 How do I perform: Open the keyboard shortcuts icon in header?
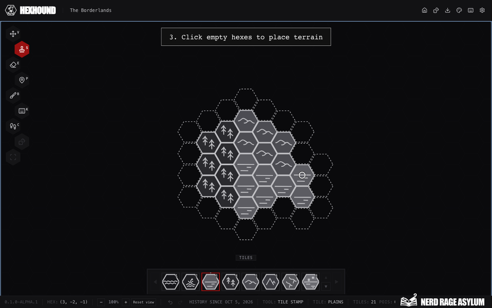470,10
